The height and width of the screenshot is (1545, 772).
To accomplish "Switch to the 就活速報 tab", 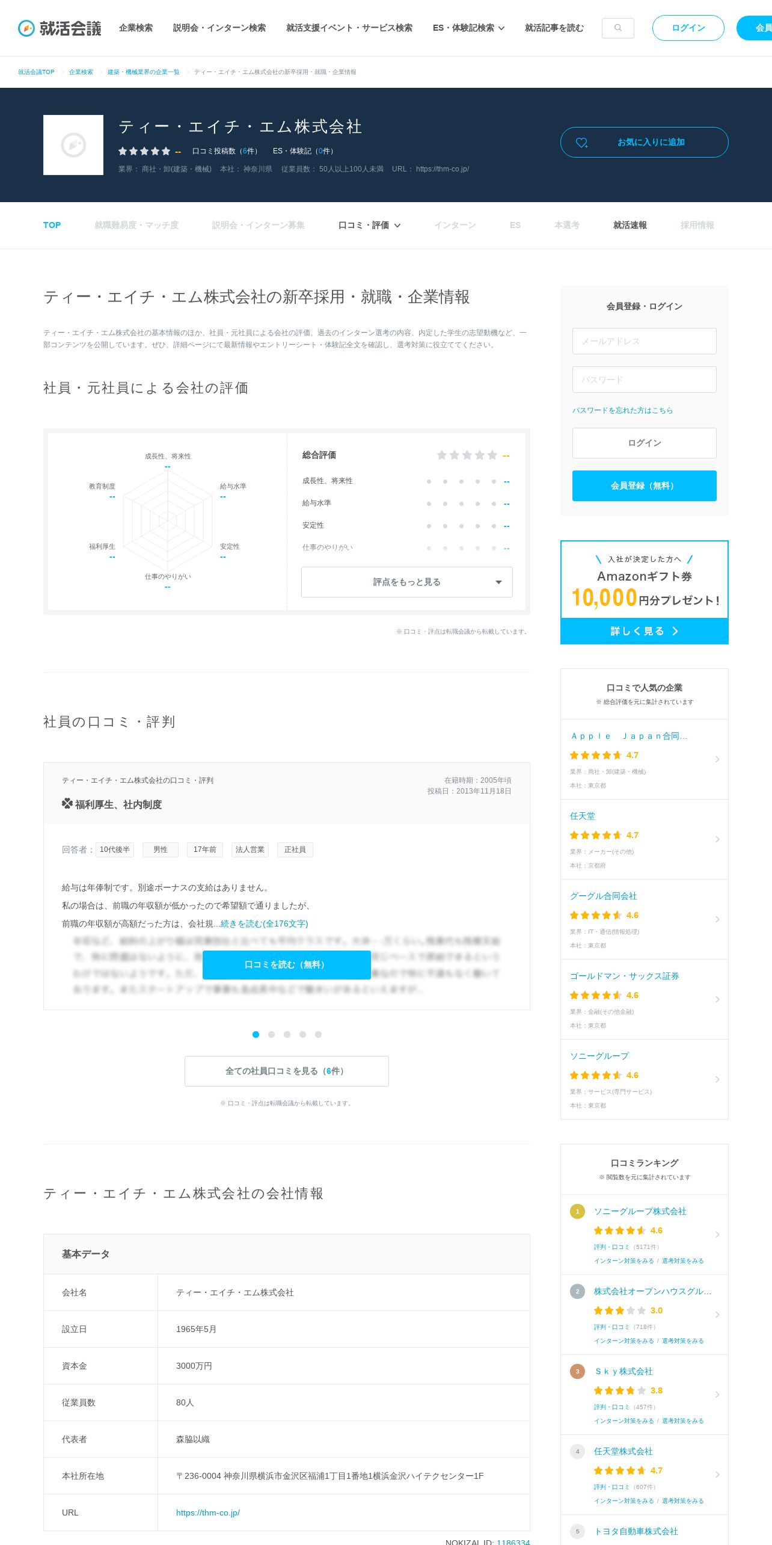I will point(630,225).
